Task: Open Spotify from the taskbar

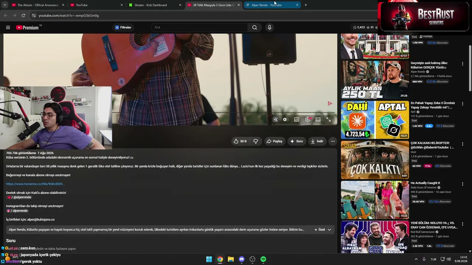Action: (263, 259)
